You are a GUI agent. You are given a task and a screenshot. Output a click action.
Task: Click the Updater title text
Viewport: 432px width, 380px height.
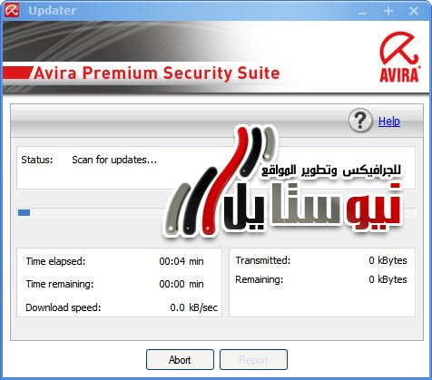[52, 11]
